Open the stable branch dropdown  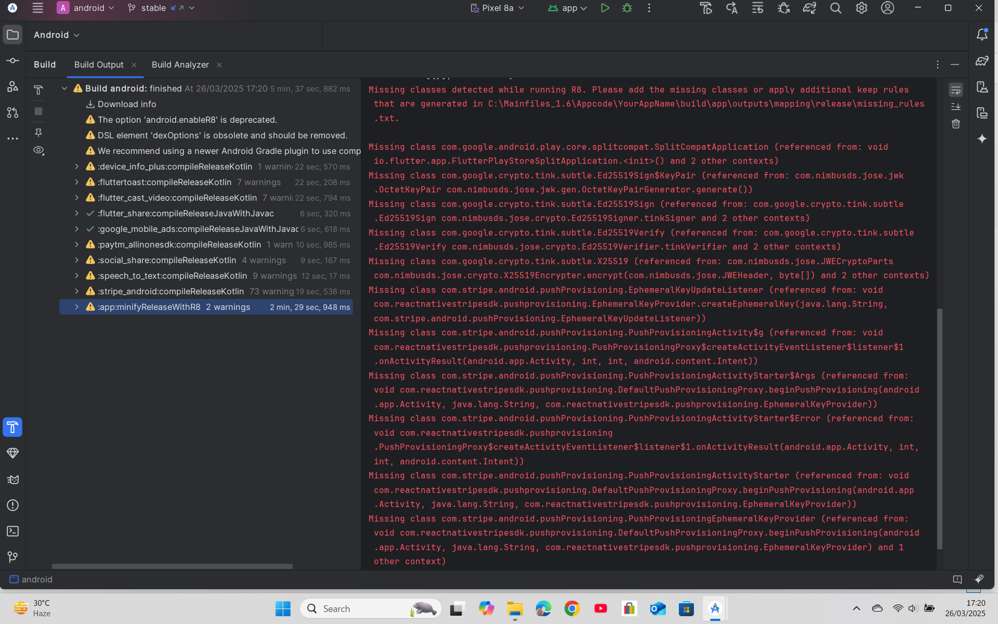[161, 8]
